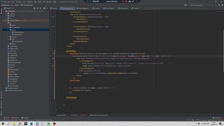Open Project panel gear options

(44, 8)
